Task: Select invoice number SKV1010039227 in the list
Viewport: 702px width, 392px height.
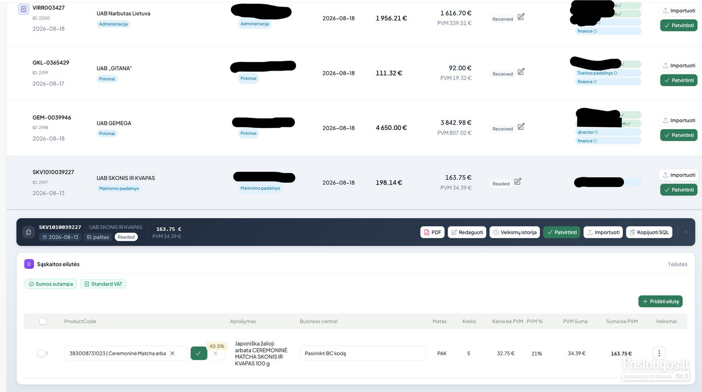Action: pyautogui.click(x=53, y=172)
